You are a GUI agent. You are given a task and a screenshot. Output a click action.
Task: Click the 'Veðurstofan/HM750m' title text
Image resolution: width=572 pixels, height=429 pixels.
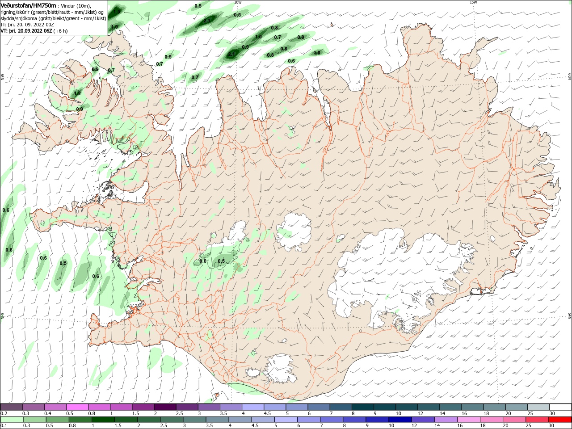click(29, 5)
